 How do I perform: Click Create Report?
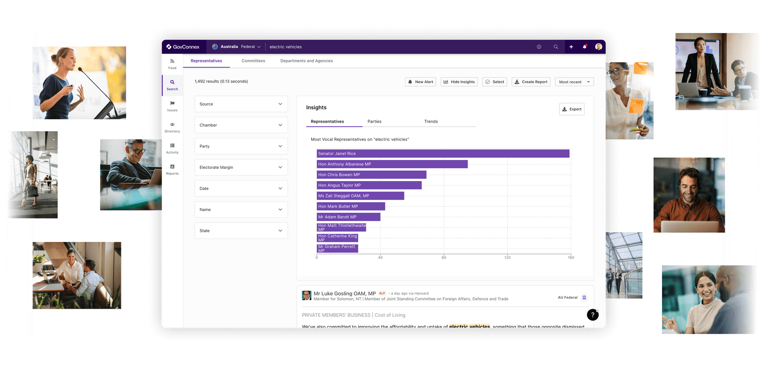531,82
